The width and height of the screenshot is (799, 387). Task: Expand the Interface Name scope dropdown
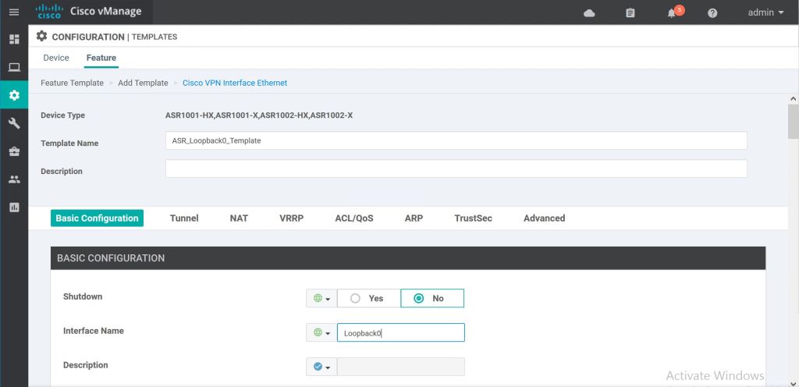(321, 332)
